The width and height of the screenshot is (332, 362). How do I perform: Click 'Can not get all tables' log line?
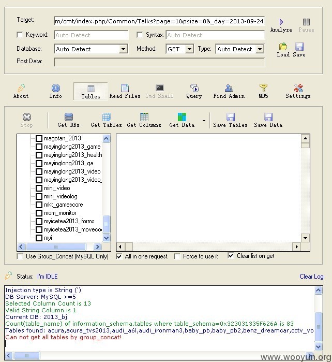click(63, 337)
